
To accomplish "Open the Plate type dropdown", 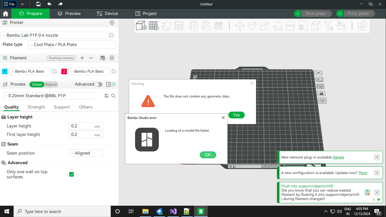I will point(72,45).
